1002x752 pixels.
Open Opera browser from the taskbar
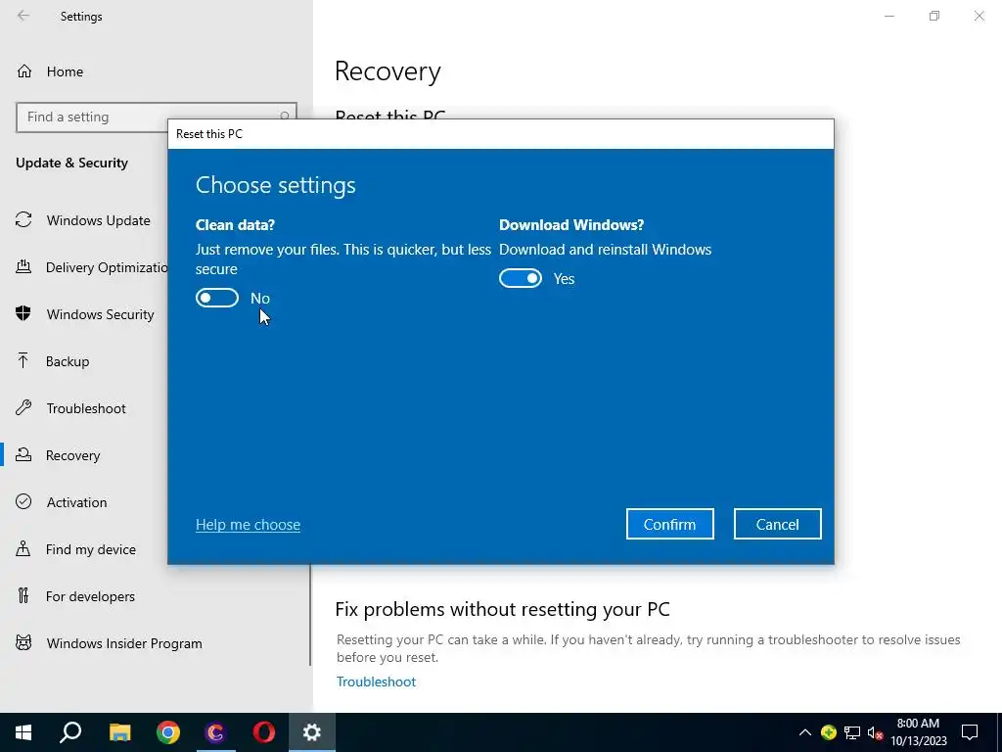click(x=264, y=732)
